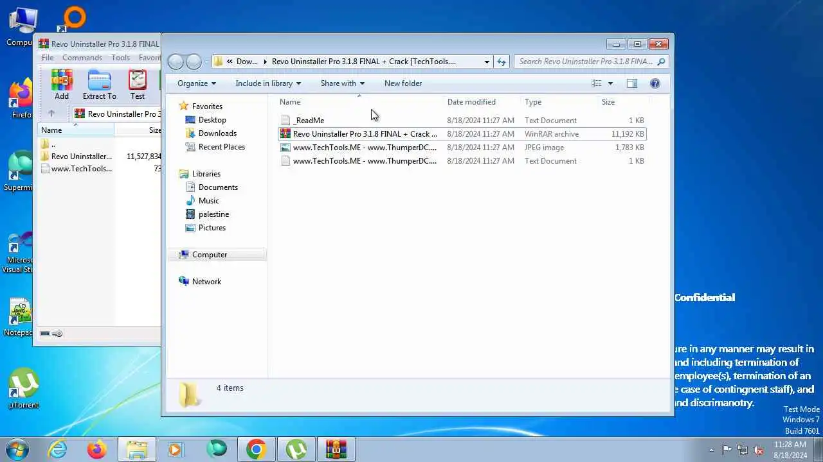Open File menu in WinRAR window

[48, 58]
